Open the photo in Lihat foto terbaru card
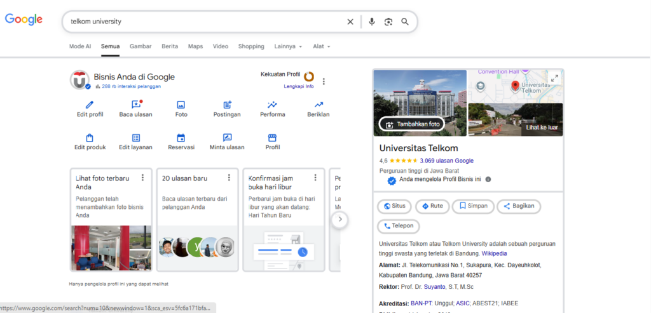 coord(111,248)
